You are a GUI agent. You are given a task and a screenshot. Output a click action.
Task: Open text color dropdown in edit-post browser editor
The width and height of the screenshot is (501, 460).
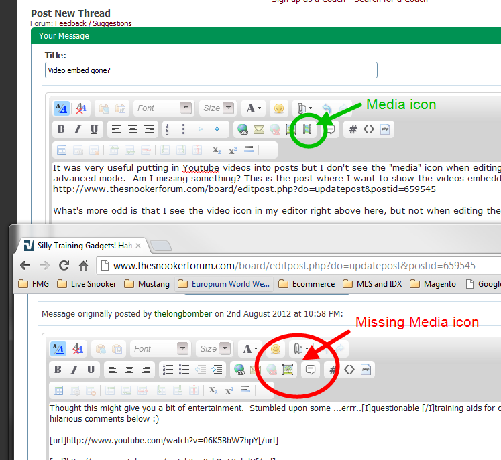click(250, 349)
